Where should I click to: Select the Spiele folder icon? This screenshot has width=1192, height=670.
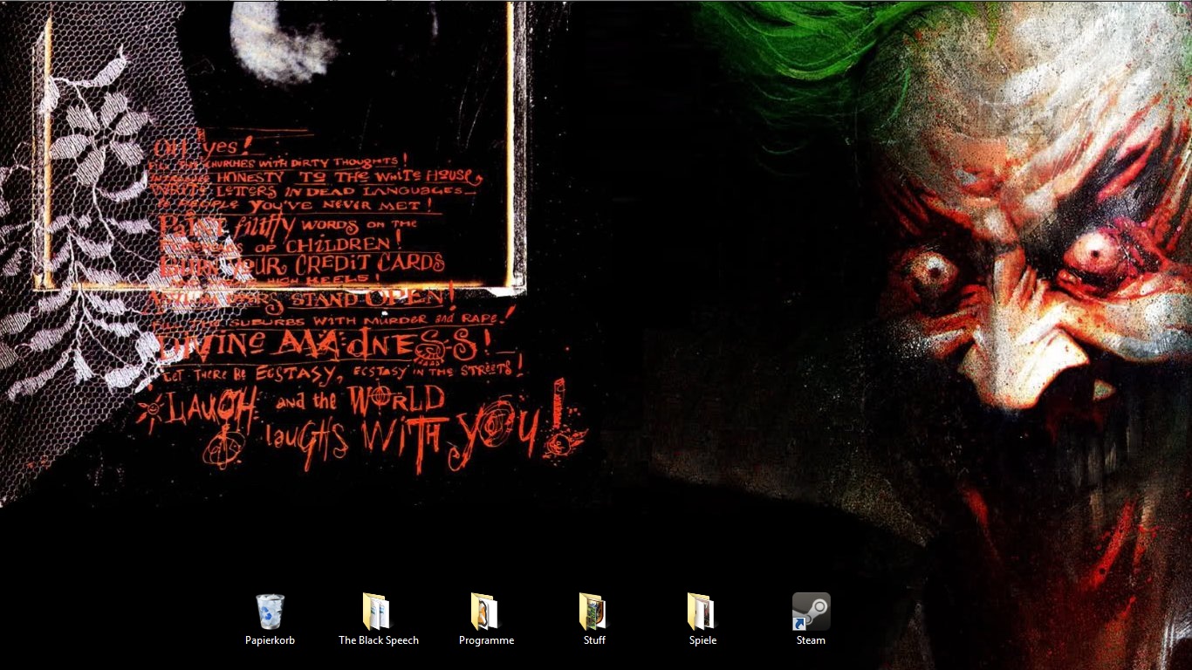[702, 612]
